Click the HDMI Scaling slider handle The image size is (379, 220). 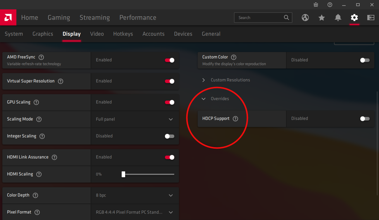[123, 174]
